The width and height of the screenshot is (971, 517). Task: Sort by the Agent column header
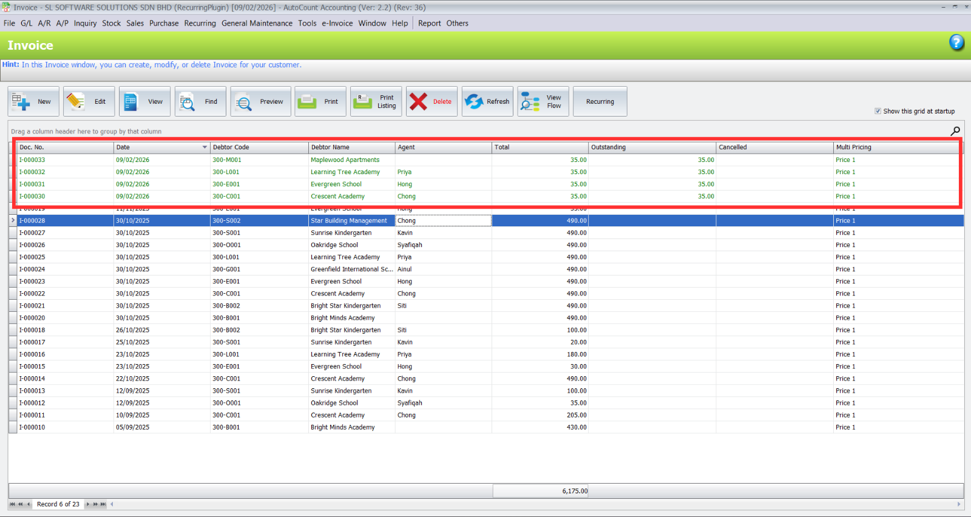[x=444, y=147]
